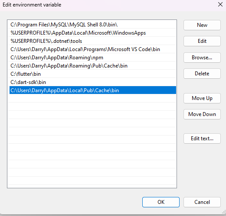Confirm changes with OK
Screen dimensions: 226x216
tap(161, 202)
